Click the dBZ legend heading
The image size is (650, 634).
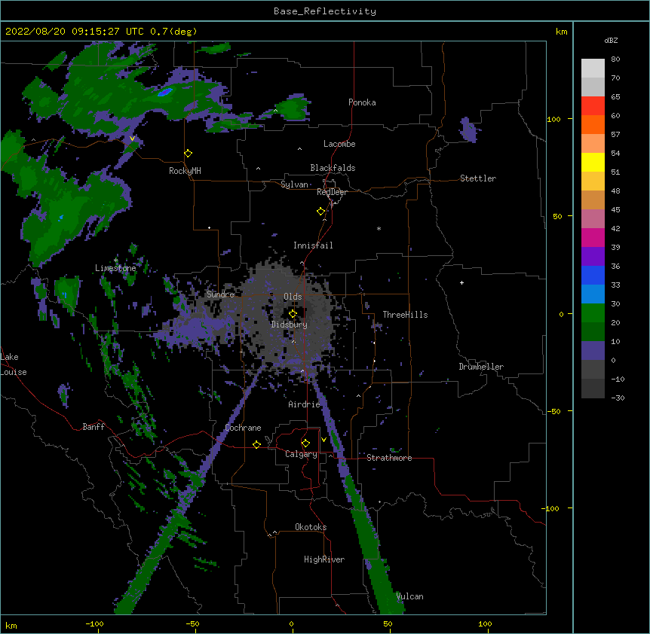(611, 40)
